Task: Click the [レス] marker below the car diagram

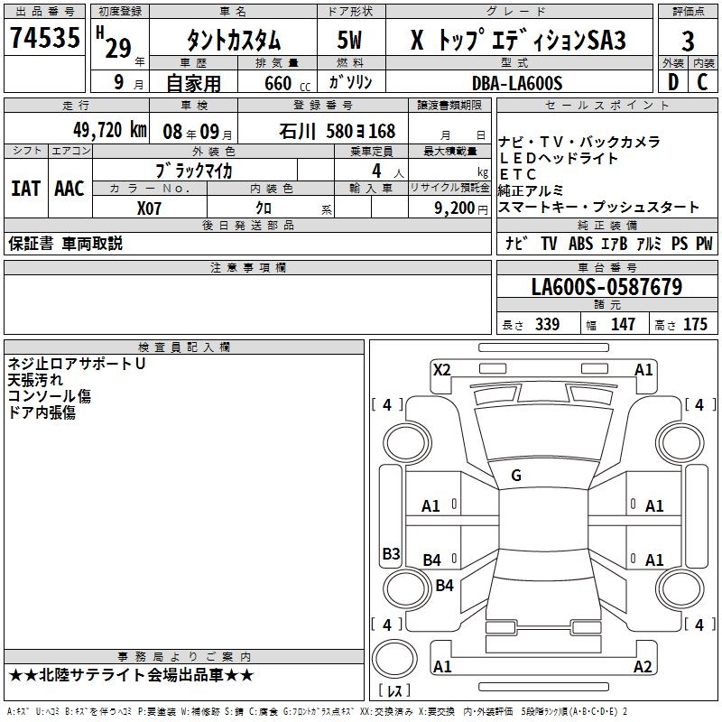Action: (x=393, y=691)
